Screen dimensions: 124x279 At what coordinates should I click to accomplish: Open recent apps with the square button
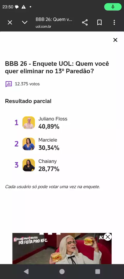(x=98, y=271)
